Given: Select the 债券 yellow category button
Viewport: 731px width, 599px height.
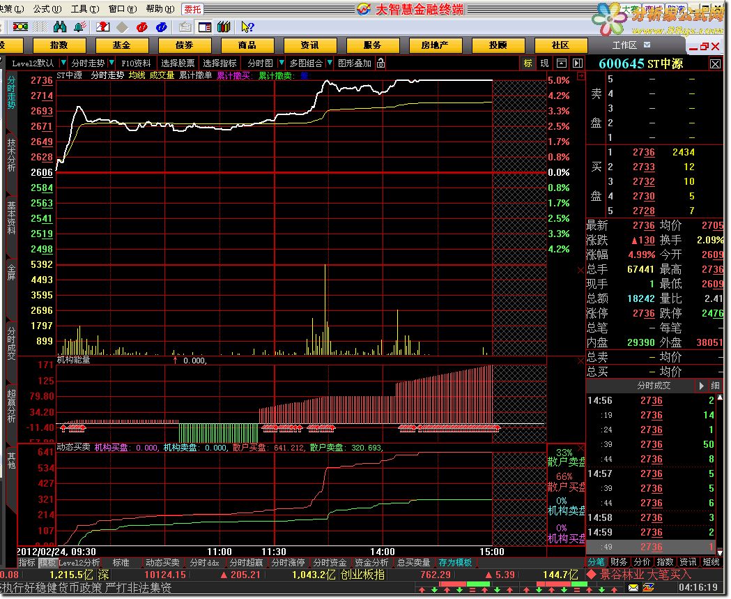Looking at the screenshot, I should pyautogui.click(x=185, y=45).
